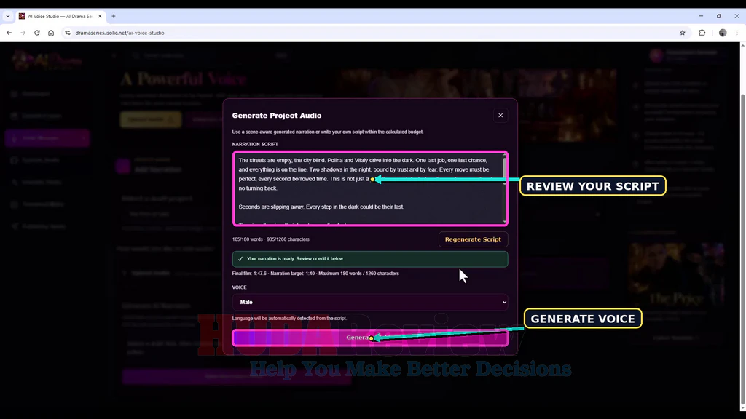Click Regenerate Script button
Viewport: 746px width, 419px height.
tap(472, 239)
